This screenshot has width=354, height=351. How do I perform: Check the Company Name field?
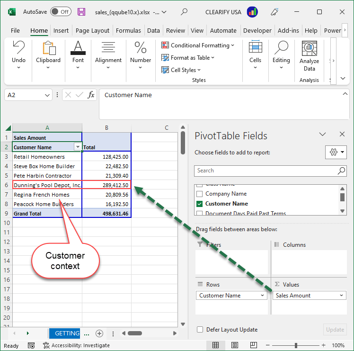(199, 194)
